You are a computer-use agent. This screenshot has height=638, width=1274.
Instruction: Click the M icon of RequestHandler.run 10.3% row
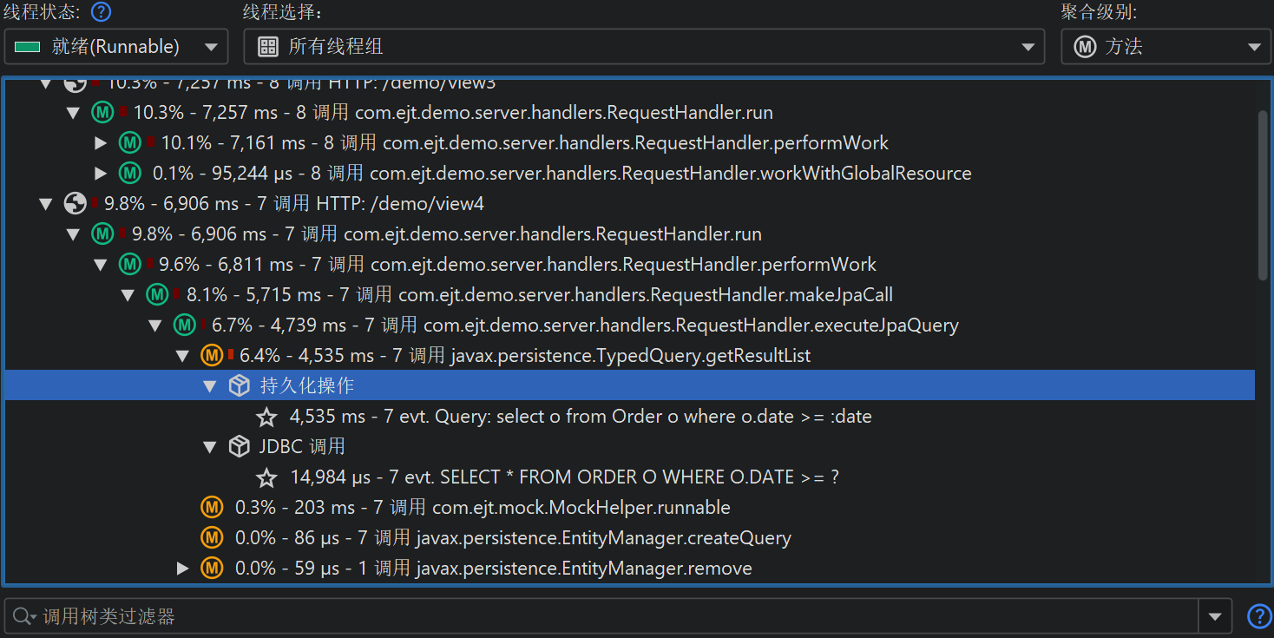pos(102,113)
